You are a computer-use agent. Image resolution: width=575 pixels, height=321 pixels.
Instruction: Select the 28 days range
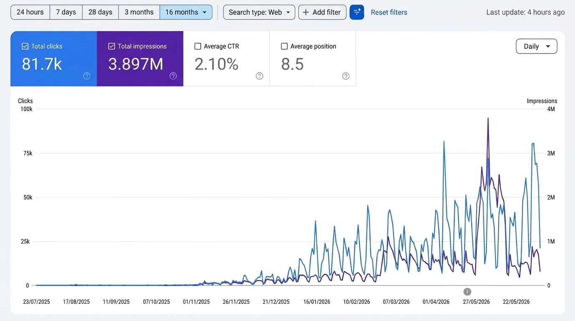point(100,12)
